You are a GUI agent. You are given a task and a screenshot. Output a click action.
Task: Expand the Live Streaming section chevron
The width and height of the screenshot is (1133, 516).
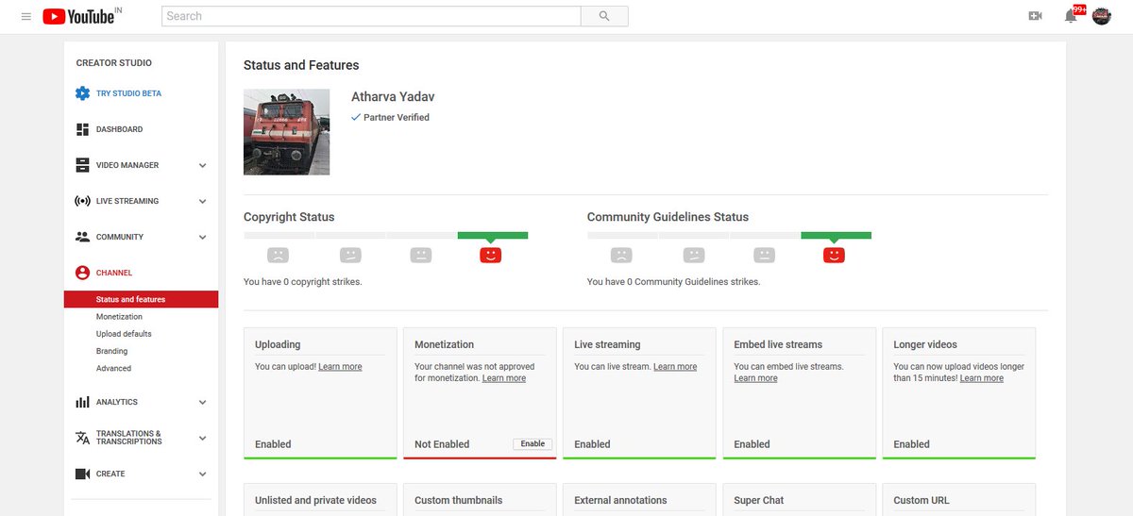202,201
